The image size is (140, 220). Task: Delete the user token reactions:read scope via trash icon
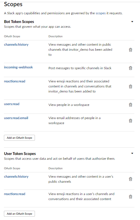[130, 196]
